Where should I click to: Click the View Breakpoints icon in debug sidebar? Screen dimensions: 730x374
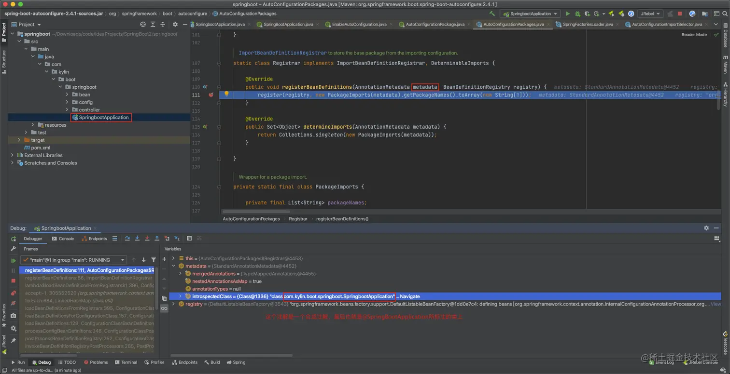point(14,293)
